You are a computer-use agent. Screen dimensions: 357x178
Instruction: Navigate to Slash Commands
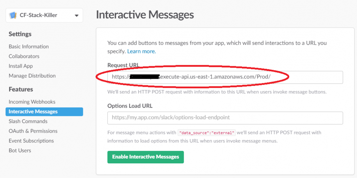(x=28, y=121)
